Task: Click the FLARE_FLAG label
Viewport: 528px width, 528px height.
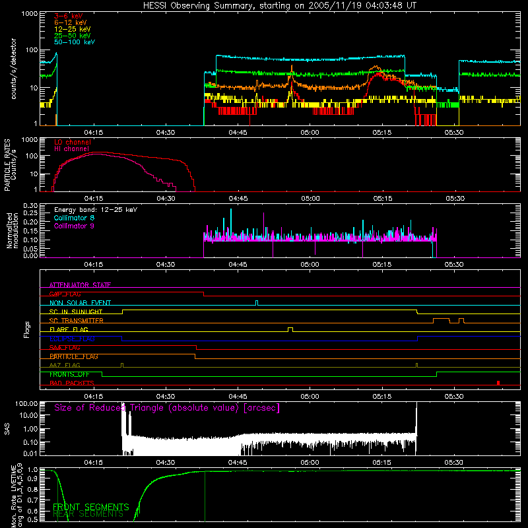Action: pos(69,329)
